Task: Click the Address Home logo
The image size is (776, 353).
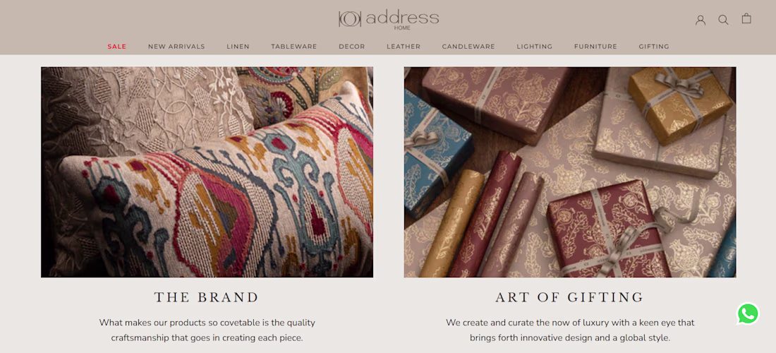Action: 389,20
